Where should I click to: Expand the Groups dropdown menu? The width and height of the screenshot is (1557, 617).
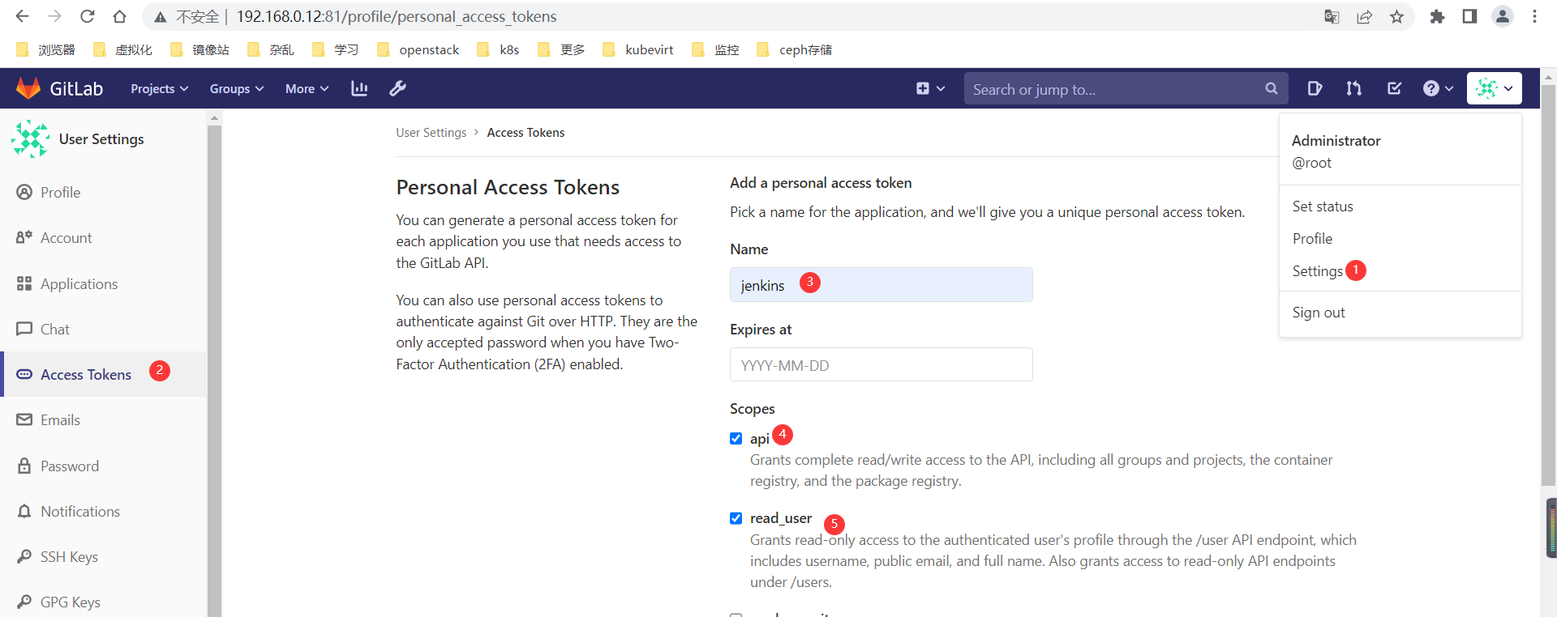236,88
